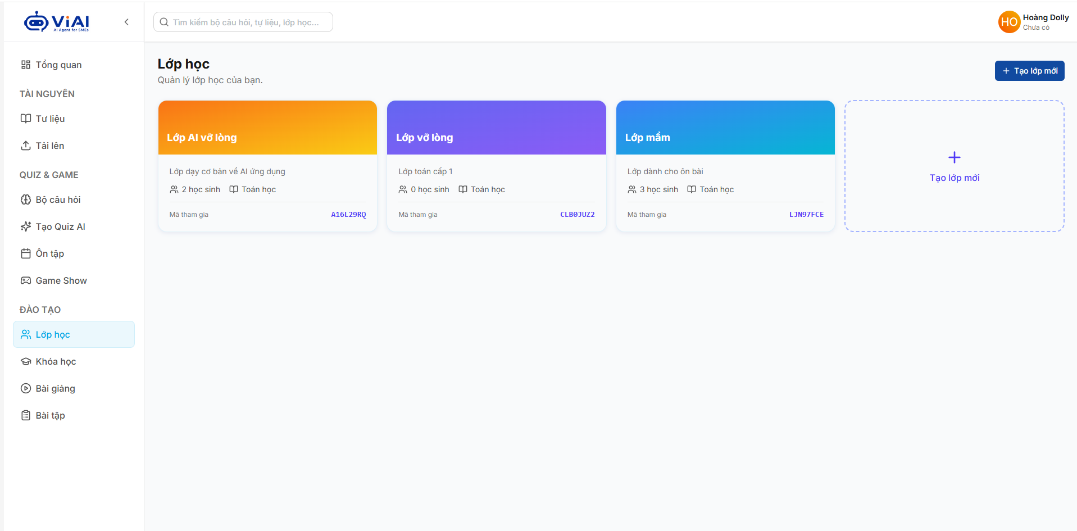Open the Lớp mầm blue card header
This screenshot has width=1077, height=531.
pyautogui.click(x=725, y=128)
